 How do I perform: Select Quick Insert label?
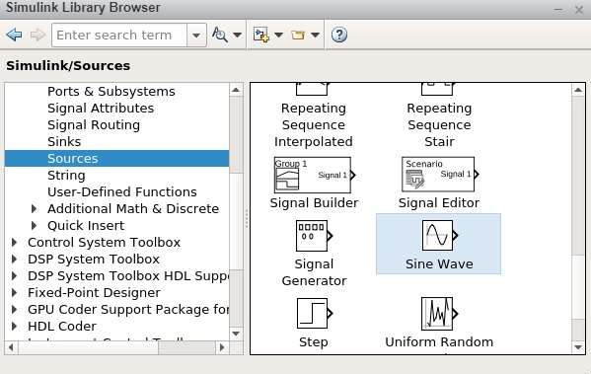click(86, 225)
